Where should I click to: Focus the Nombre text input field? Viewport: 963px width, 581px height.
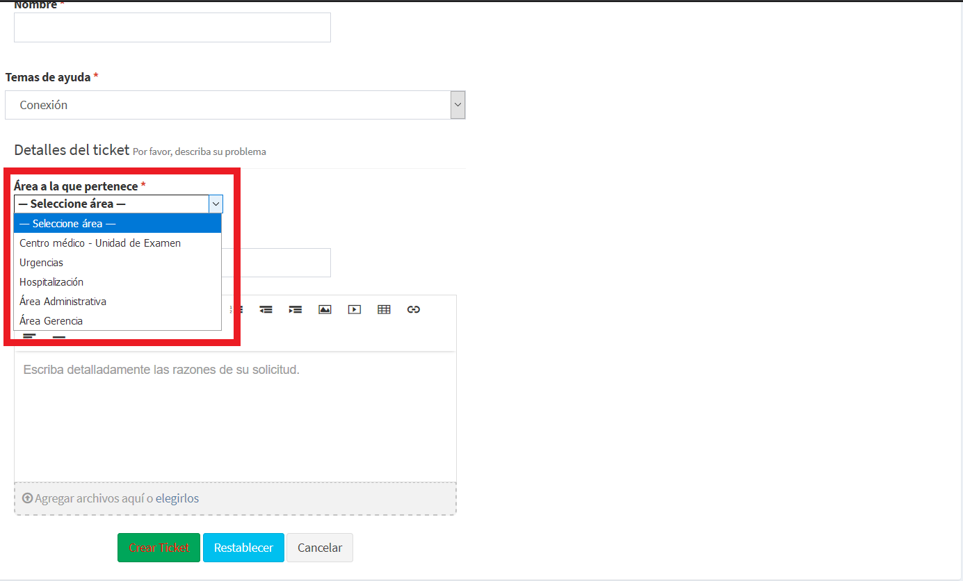tap(172, 28)
